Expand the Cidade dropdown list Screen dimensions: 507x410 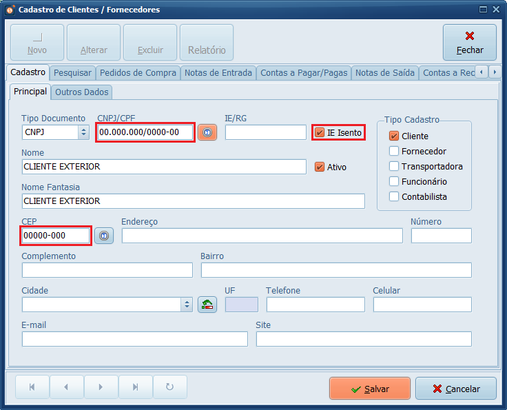187,305
